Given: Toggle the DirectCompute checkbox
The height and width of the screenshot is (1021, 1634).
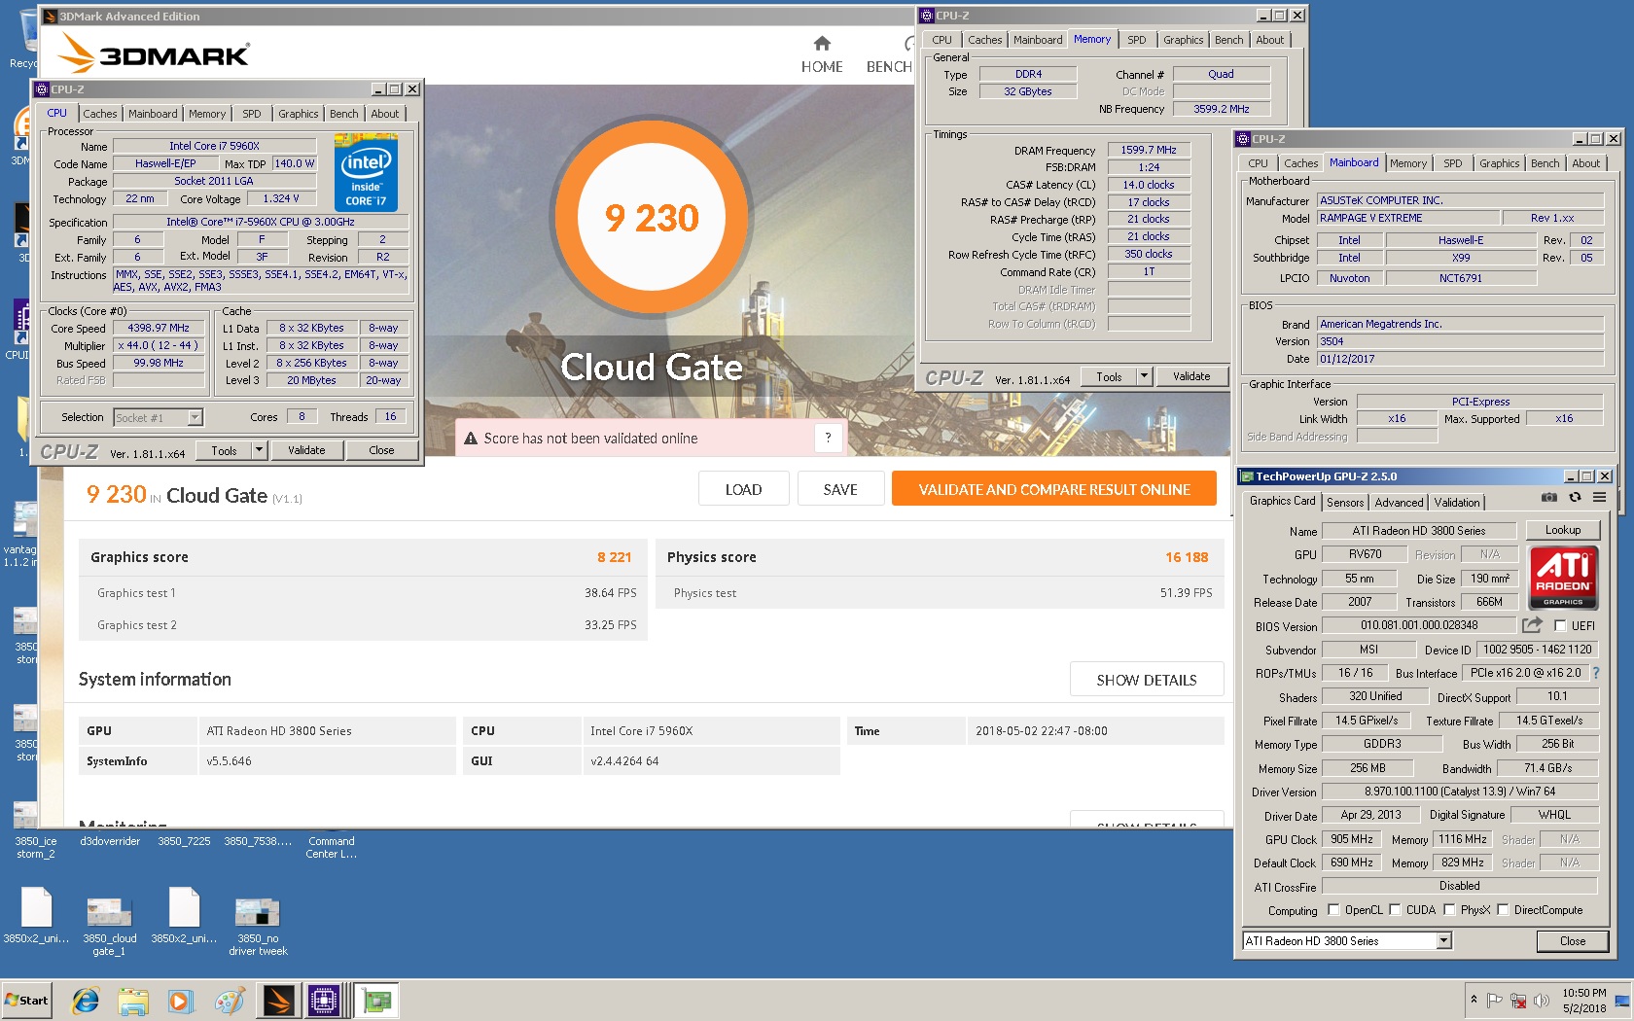Looking at the screenshot, I should [1503, 910].
